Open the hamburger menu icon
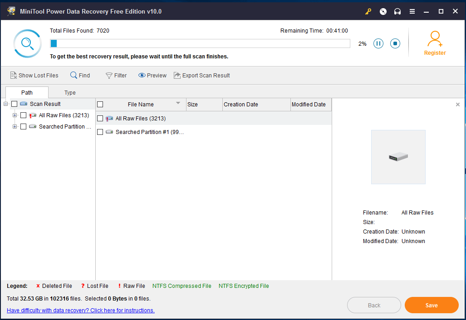 (412, 12)
